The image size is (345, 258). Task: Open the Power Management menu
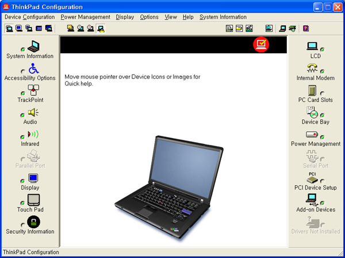click(85, 17)
